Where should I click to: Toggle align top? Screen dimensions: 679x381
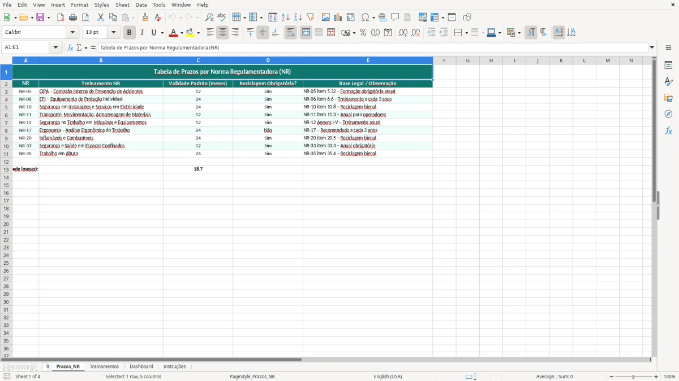250,33
